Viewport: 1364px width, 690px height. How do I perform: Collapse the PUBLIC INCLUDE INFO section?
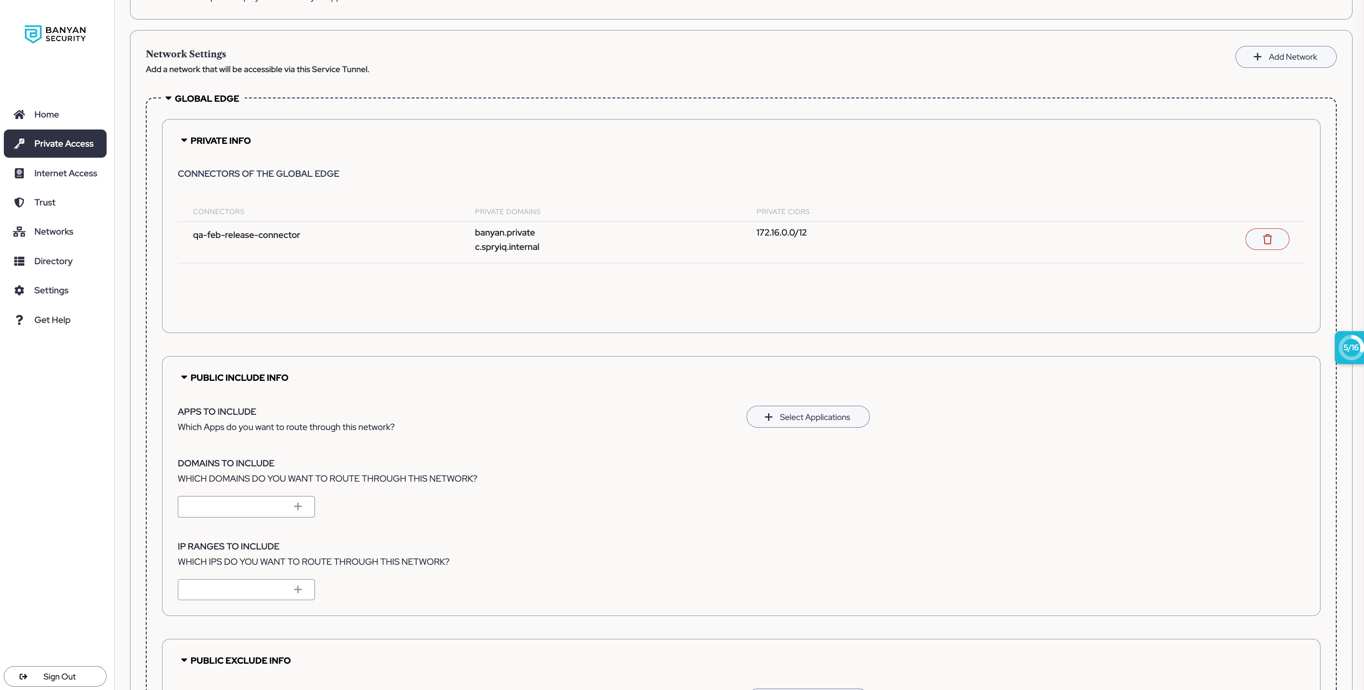pyautogui.click(x=184, y=377)
